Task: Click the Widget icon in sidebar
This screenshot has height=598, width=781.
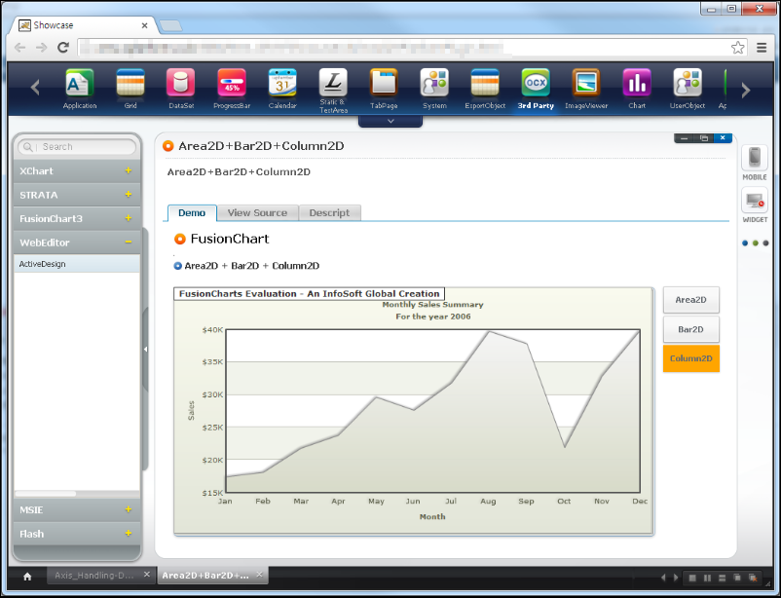Action: 755,202
